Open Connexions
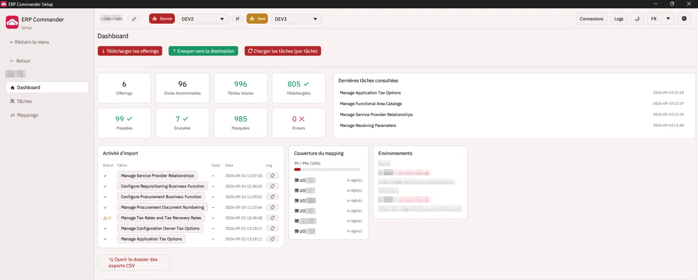This screenshot has height=280, width=698. [592, 19]
